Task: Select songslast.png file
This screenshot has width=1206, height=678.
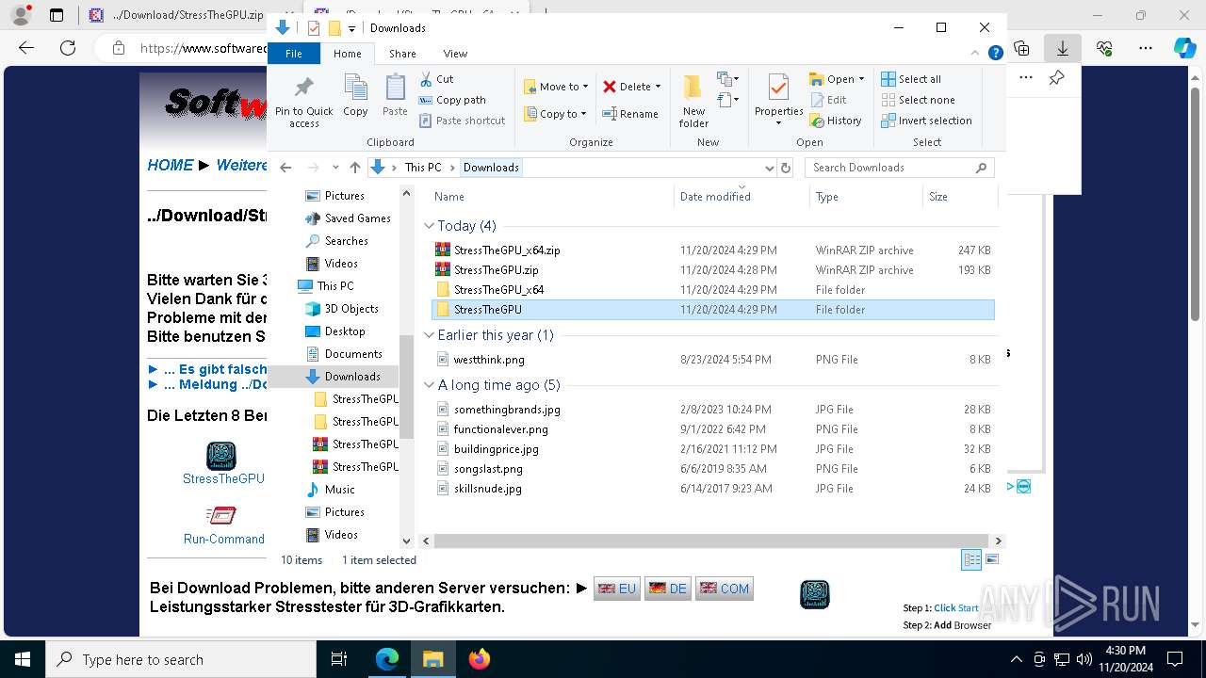Action: (713, 469)
